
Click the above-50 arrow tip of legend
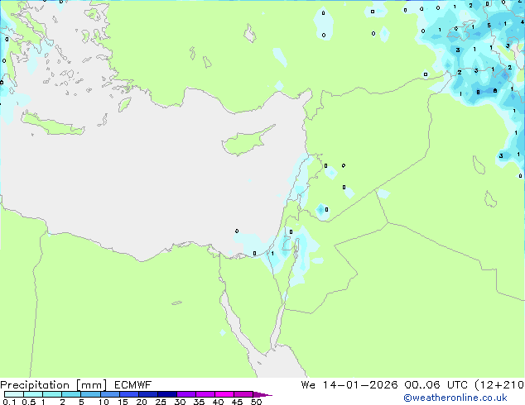pyautogui.click(x=262, y=394)
